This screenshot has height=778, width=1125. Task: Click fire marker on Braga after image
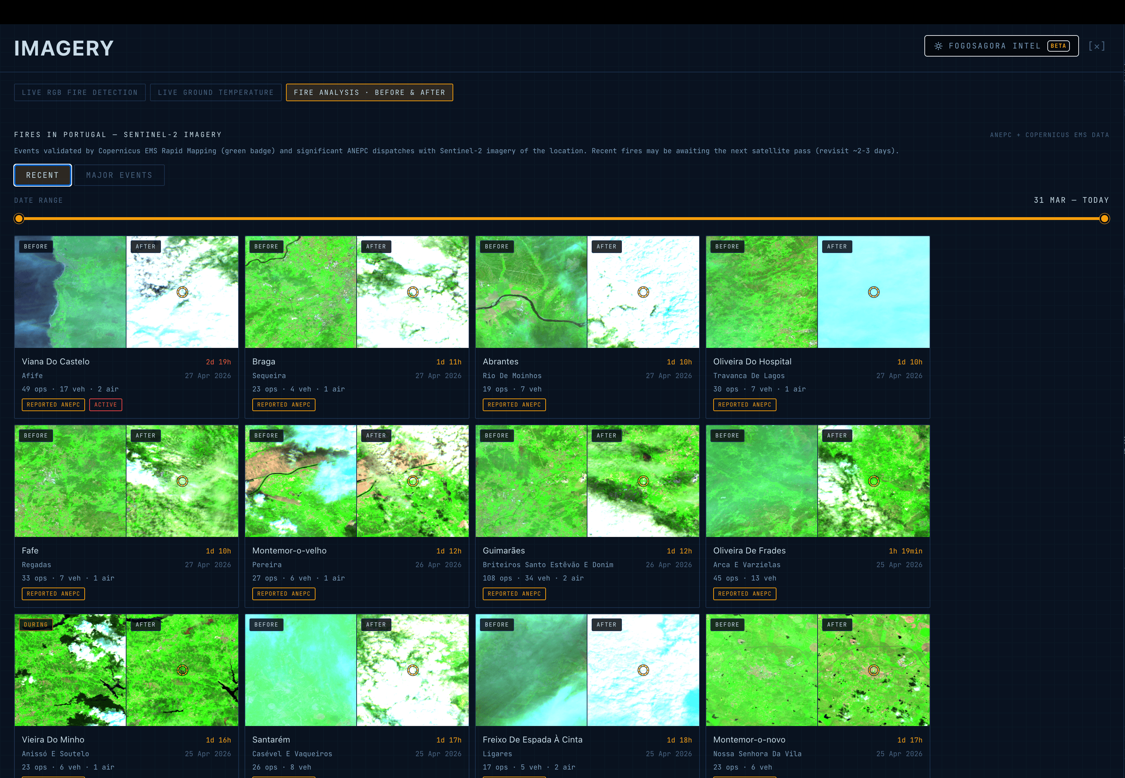(x=413, y=292)
